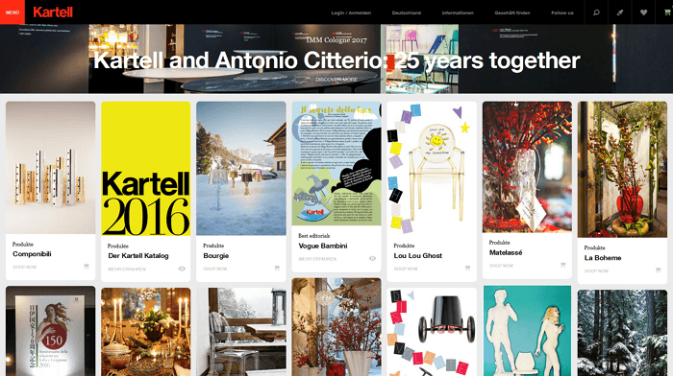Viewport: 673px width, 376px height.
Task: Click the La Boheme red vase image
Action: 622,170
